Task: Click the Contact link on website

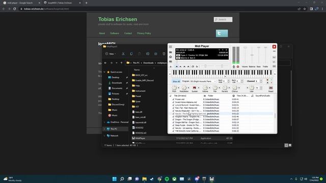Action: point(128,33)
